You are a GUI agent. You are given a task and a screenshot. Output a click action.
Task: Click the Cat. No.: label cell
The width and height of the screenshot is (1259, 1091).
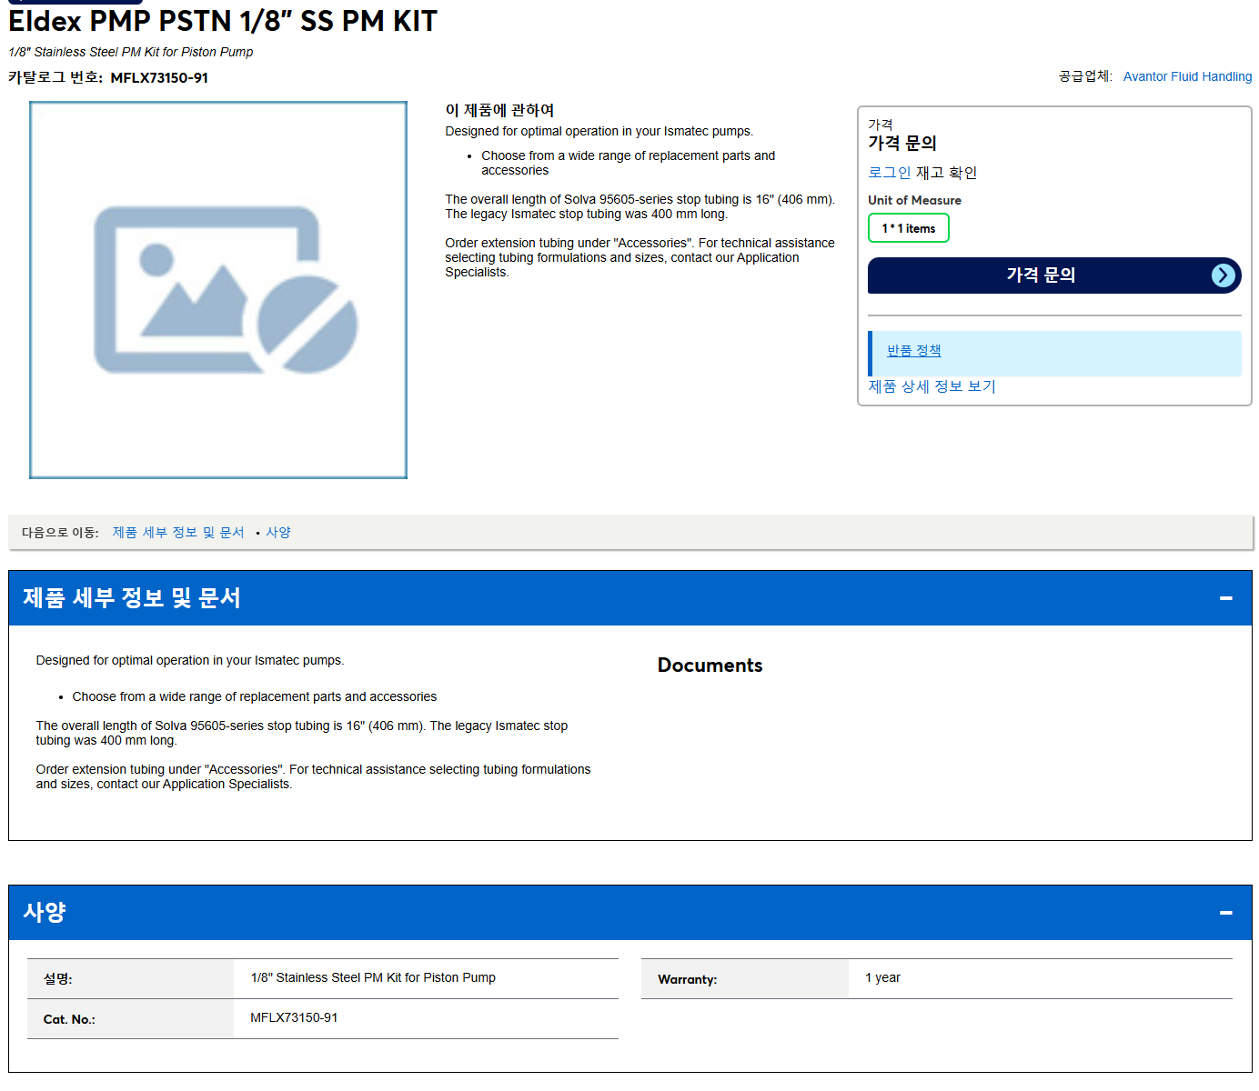(130, 1019)
